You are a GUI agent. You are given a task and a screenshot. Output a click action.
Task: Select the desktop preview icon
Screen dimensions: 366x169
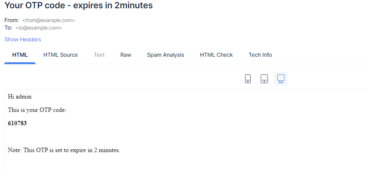coord(281,79)
